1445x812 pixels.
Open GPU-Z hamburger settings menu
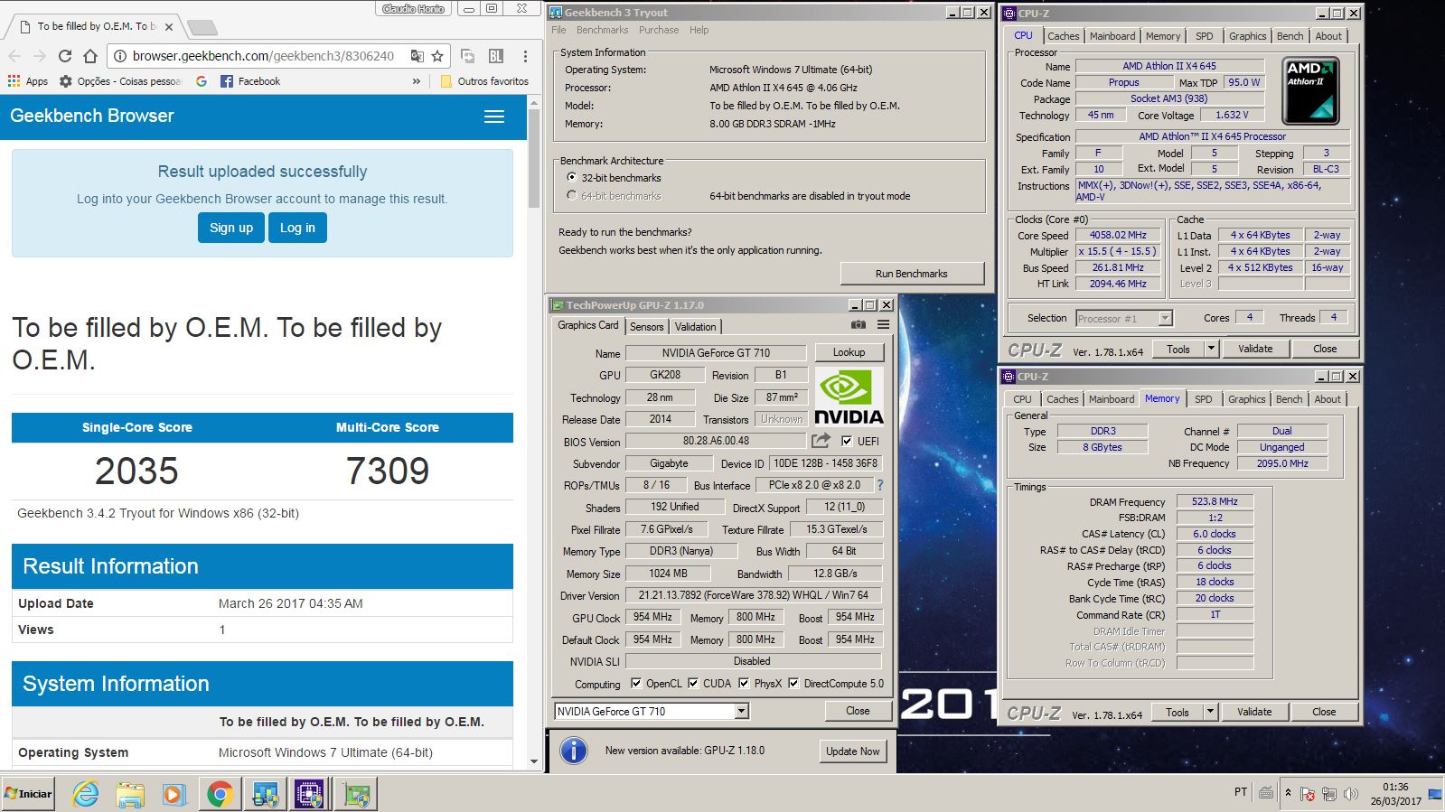(x=883, y=325)
